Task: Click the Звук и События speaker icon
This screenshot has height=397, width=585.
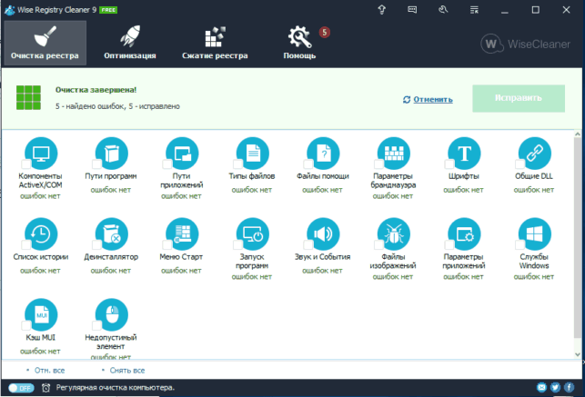Action: [323, 233]
